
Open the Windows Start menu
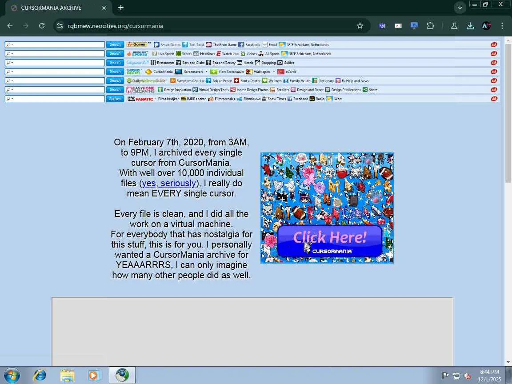pos(12,375)
